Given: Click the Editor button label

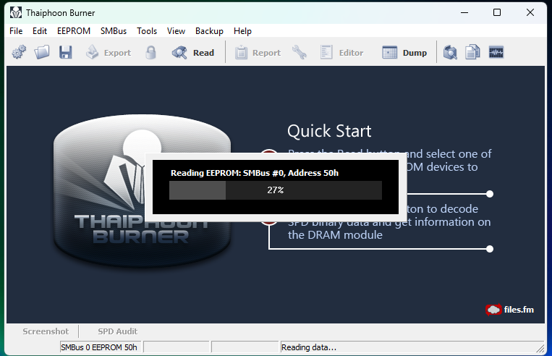Looking at the screenshot, I should tap(351, 53).
